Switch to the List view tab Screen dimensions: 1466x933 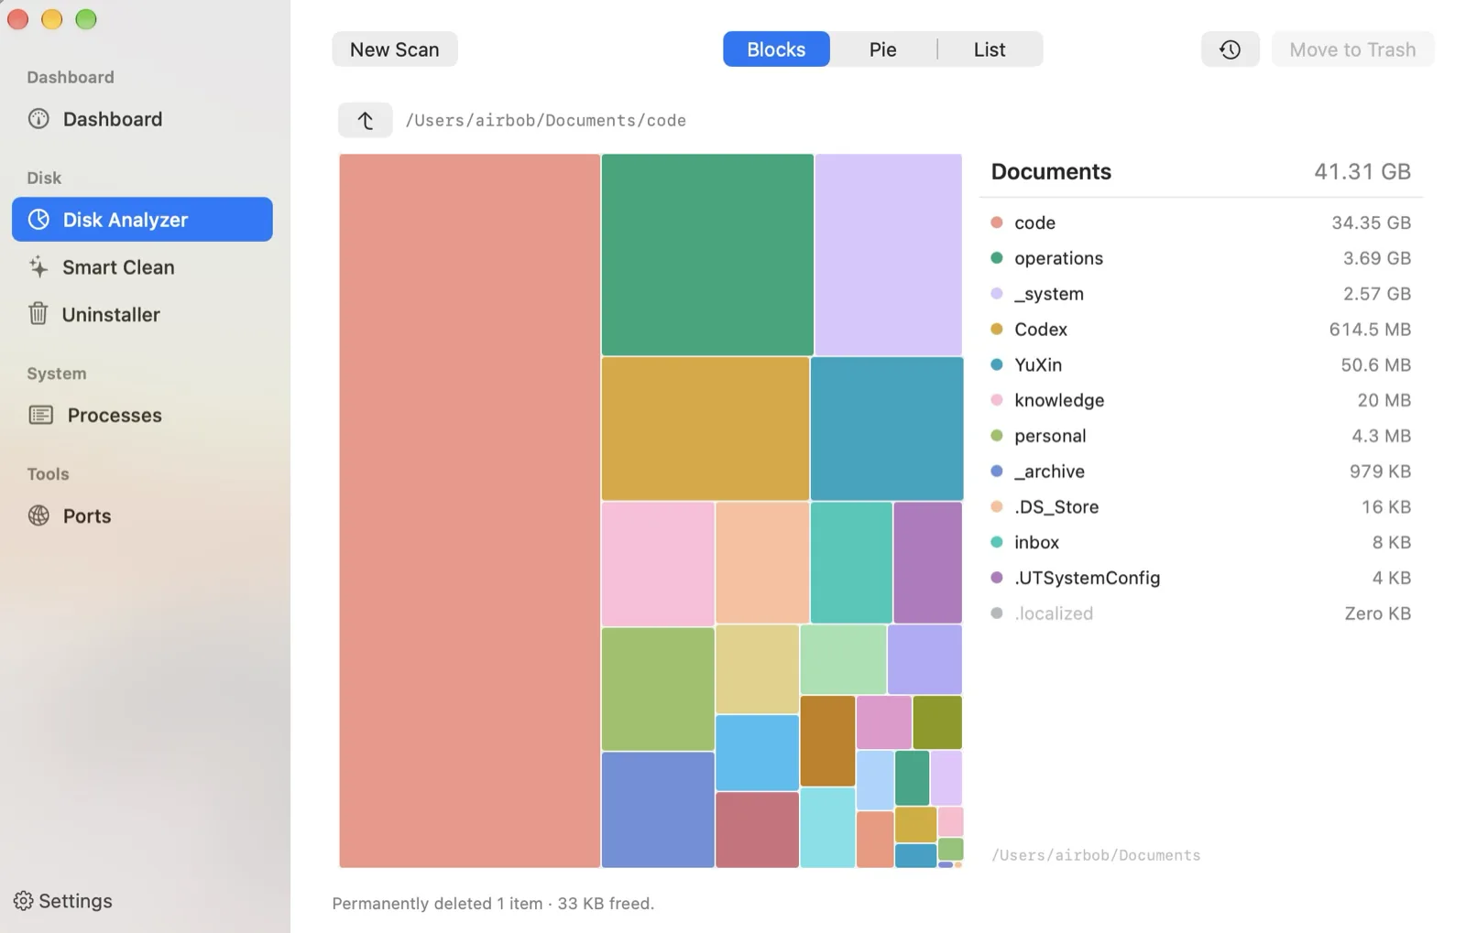[x=990, y=49]
